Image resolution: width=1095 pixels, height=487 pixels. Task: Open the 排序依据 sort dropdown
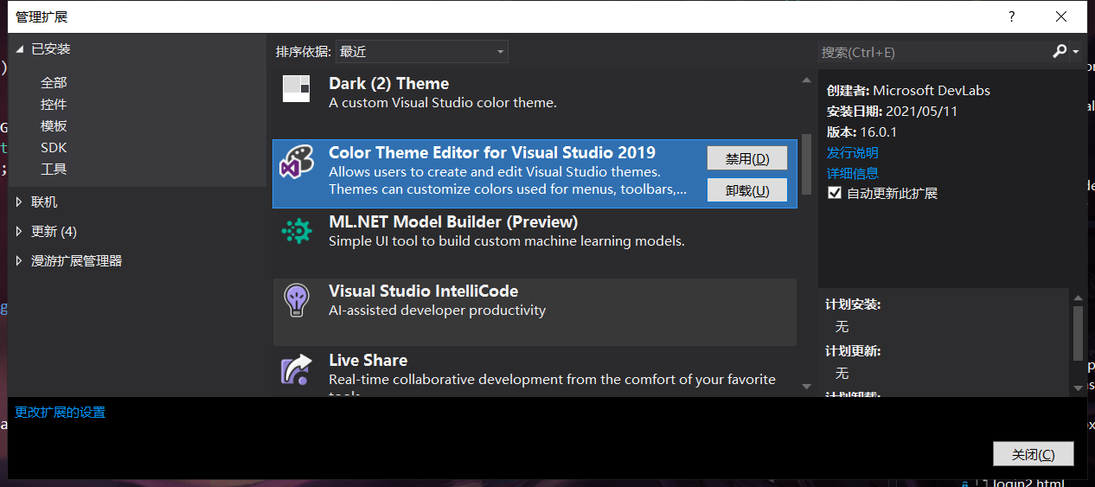click(421, 52)
